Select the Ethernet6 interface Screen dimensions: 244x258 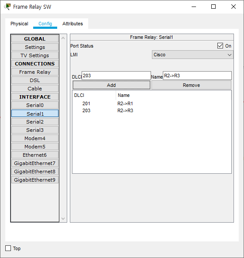pos(35,155)
